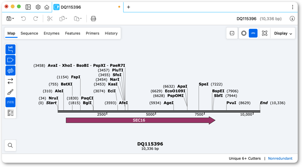
Task: Open the map search magnifier
Action: tap(11, 146)
